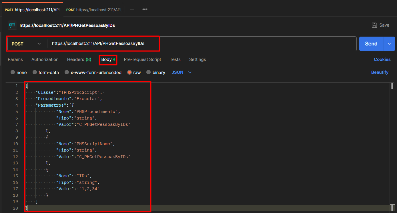Open the Headers (8) tab

tap(79, 59)
